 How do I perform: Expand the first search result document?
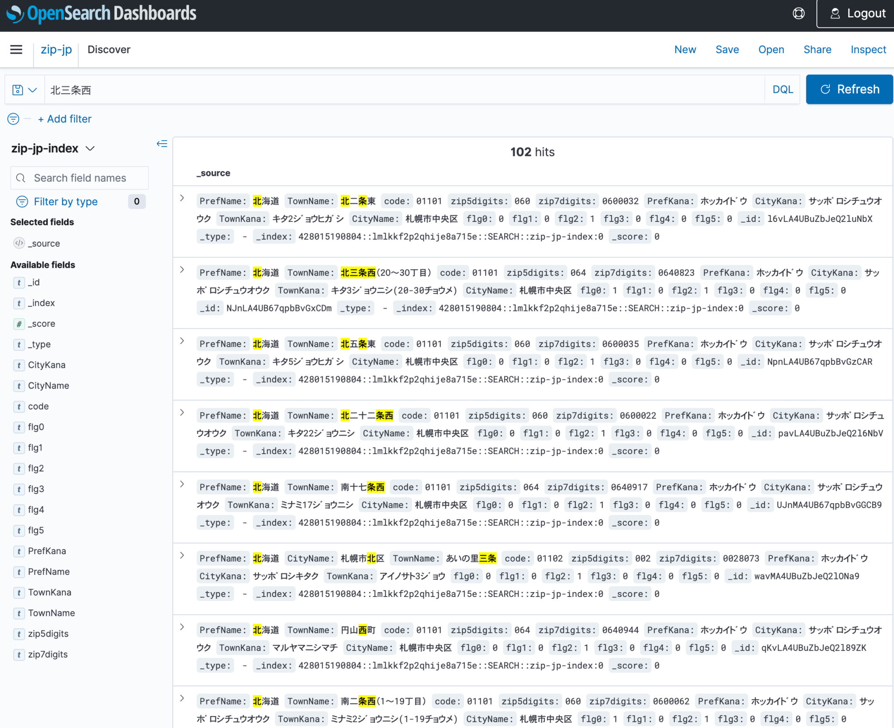(x=182, y=197)
